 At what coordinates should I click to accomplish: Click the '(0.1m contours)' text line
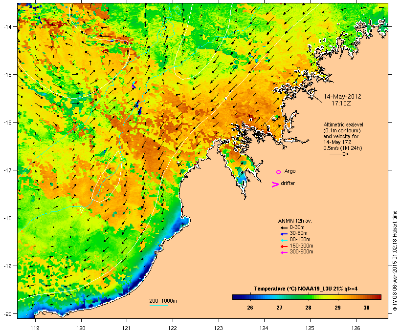click(x=342, y=130)
